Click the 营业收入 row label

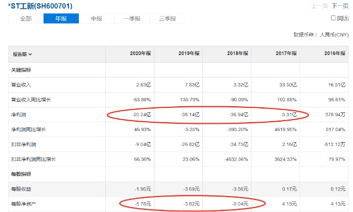click(x=21, y=85)
